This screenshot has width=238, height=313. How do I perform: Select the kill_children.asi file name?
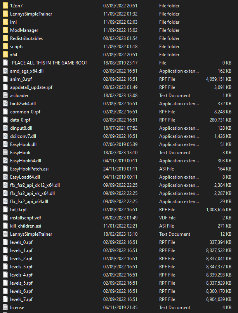[x=25, y=226]
